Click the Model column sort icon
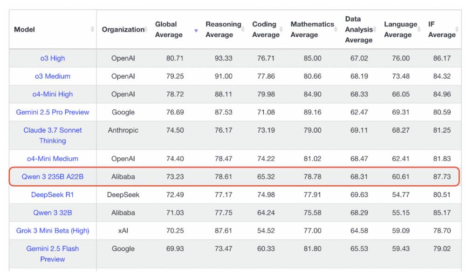Screen dimensions: 466x275 pyautogui.click(x=92, y=29)
